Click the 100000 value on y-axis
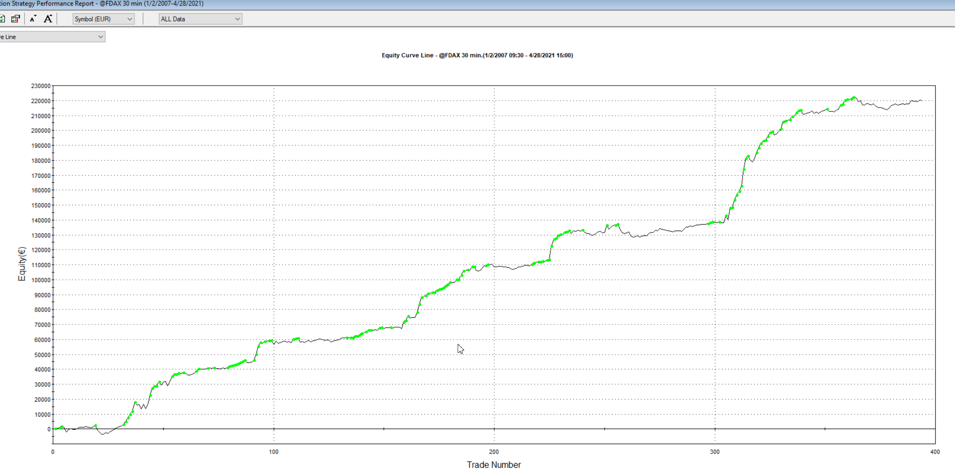 tap(41, 280)
